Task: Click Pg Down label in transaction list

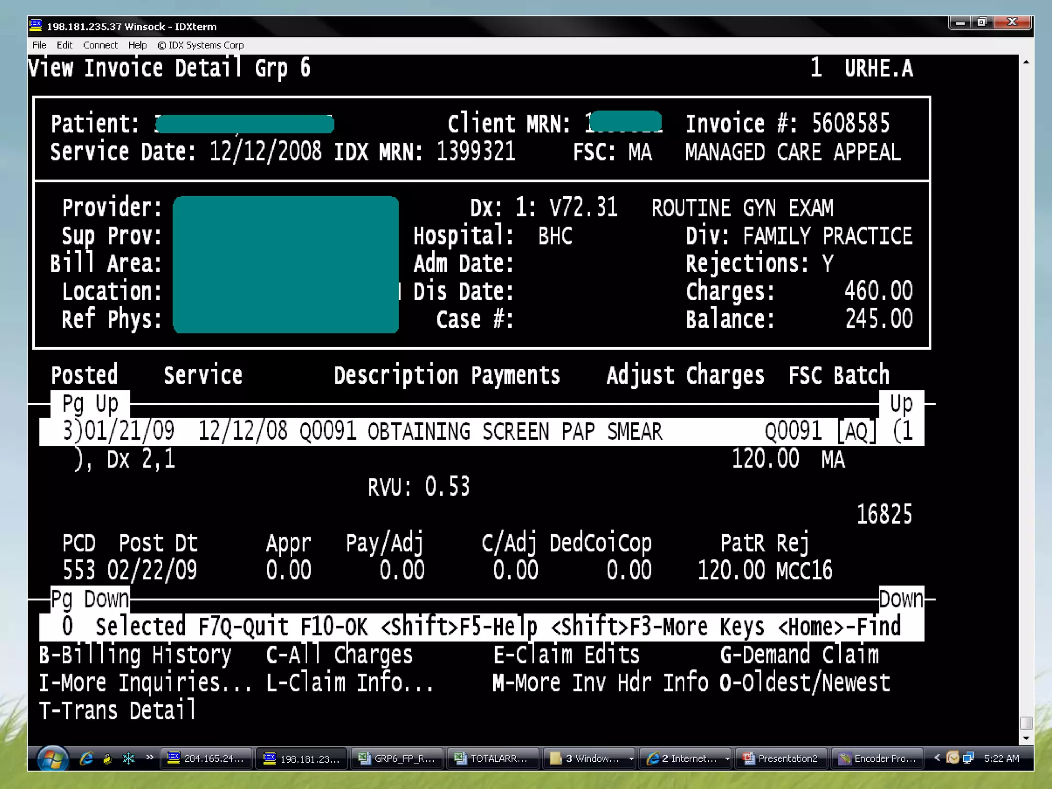Action: coord(90,599)
